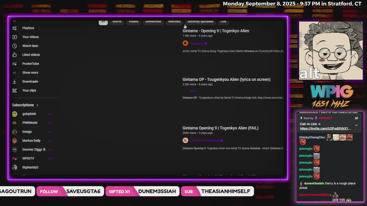This screenshot has width=367, height=206.
Task: Open WPIGTV channel avatar
Action: tap(14, 158)
